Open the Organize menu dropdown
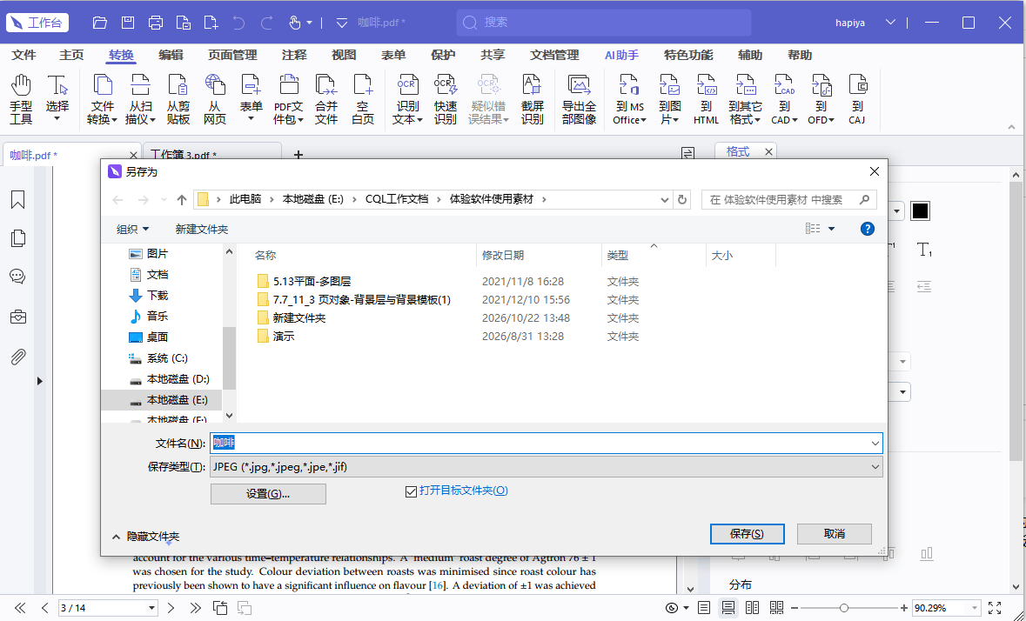The height and width of the screenshot is (621, 1026). (x=133, y=229)
